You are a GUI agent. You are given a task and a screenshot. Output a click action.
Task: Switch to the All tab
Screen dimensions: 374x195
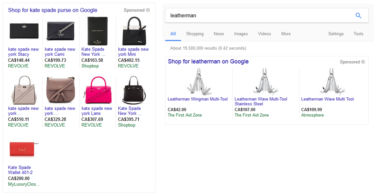coord(173,34)
